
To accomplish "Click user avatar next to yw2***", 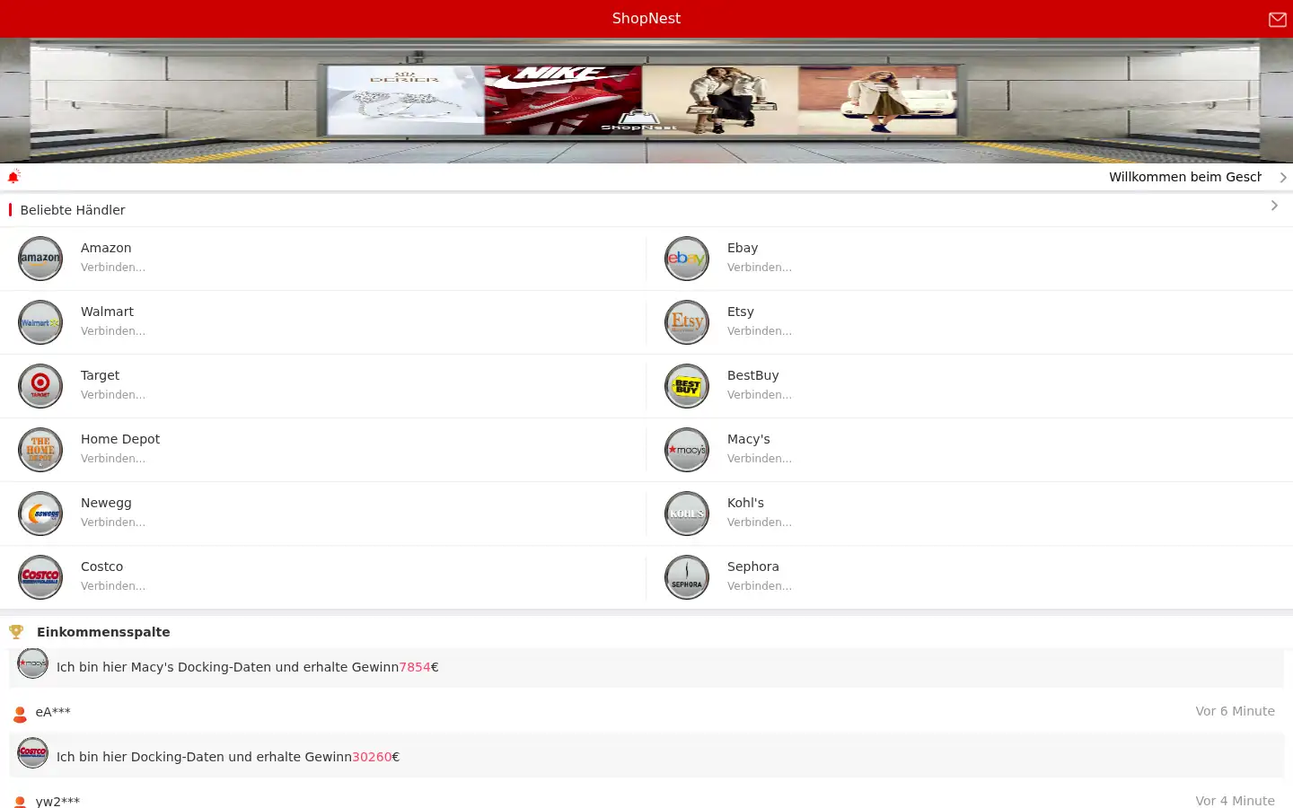I will click(x=20, y=802).
